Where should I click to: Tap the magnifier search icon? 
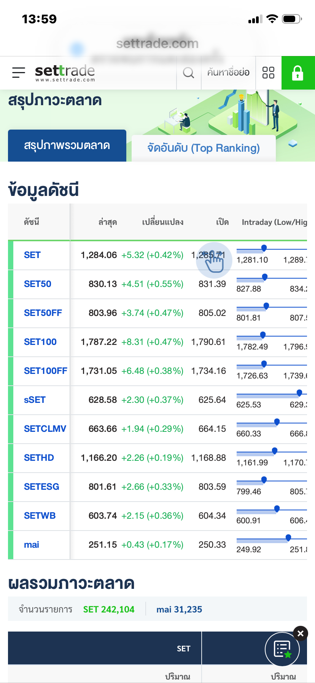(x=188, y=72)
